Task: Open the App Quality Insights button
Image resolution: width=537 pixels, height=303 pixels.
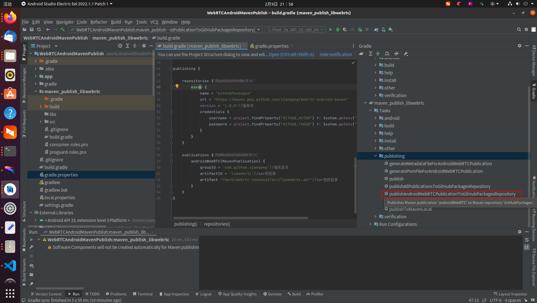Action: 237,294
